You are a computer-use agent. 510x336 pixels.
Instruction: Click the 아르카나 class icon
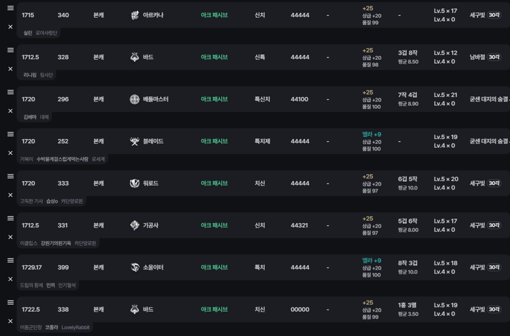point(135,15)
